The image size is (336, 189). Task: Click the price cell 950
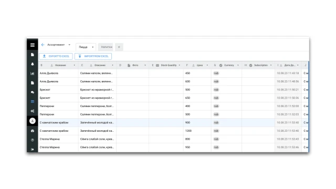tap(197, 148)
